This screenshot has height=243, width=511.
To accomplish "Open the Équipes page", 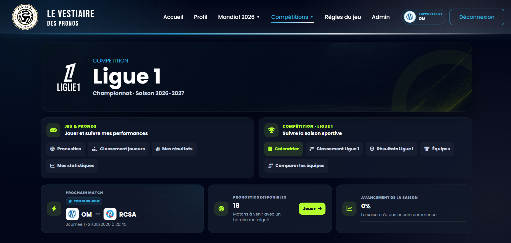I will (437, 149).
